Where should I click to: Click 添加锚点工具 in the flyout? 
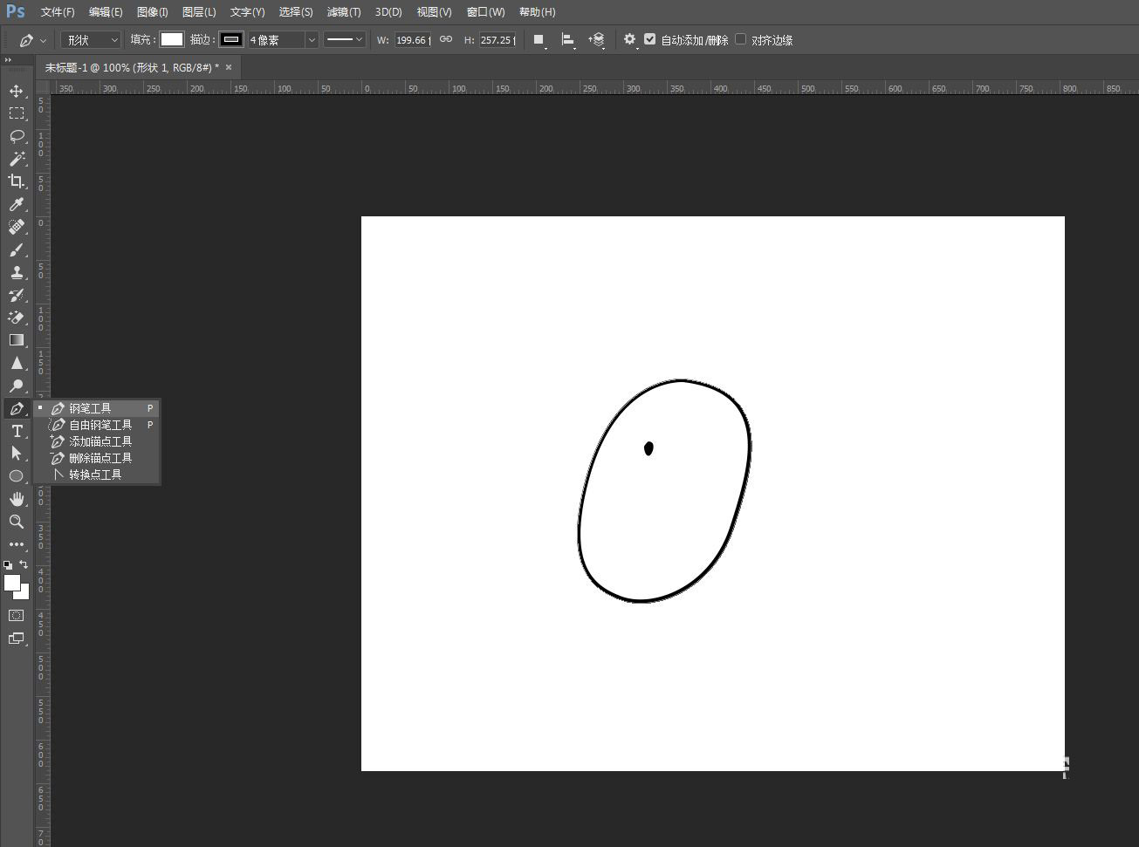pos(100,441)
